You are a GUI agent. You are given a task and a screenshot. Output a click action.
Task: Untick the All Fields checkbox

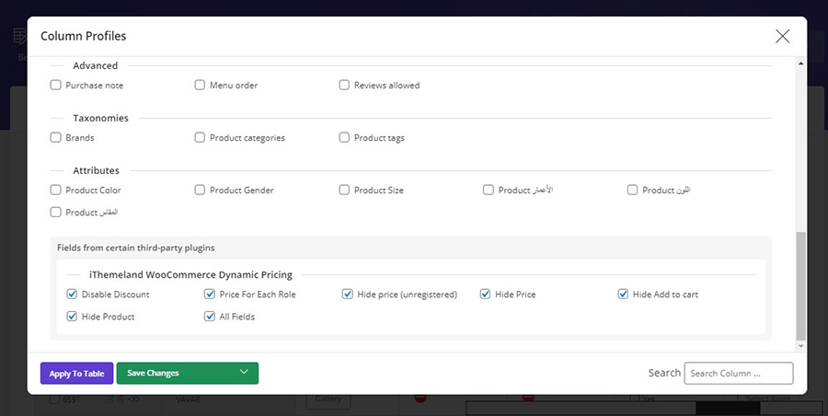coord(210,316)
